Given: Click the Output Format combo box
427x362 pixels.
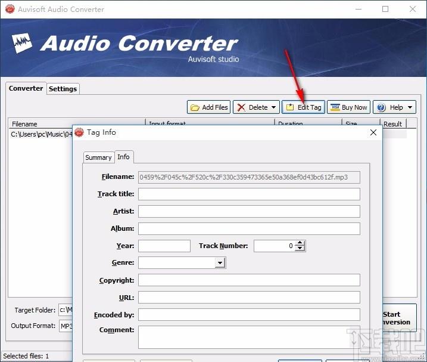Looking at the screenshot, I should click(x=66, y=326).
